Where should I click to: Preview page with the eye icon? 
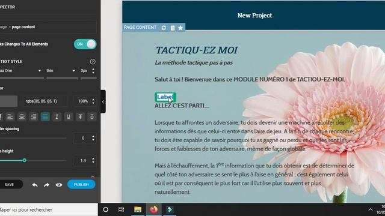[59, 185]
